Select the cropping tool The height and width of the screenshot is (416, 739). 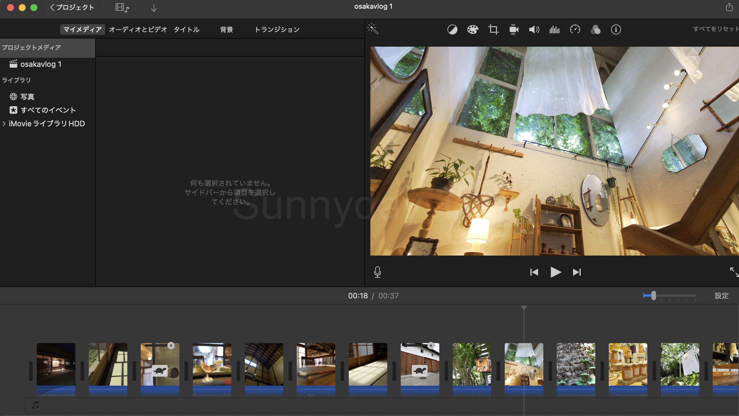pos(493,29)
